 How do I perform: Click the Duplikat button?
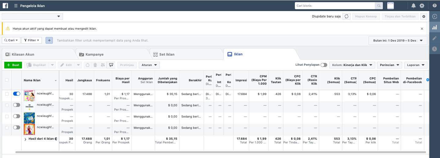37,65
